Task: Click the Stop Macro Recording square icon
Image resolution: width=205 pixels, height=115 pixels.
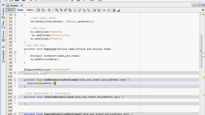Action: pos(109,10)
